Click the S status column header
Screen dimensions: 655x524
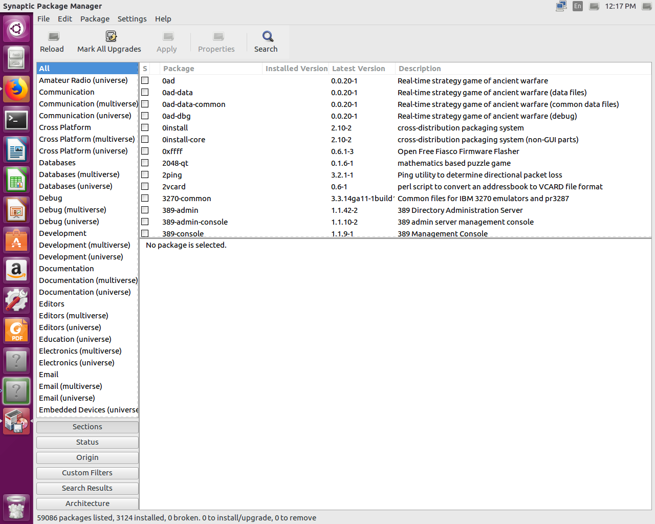145,69
